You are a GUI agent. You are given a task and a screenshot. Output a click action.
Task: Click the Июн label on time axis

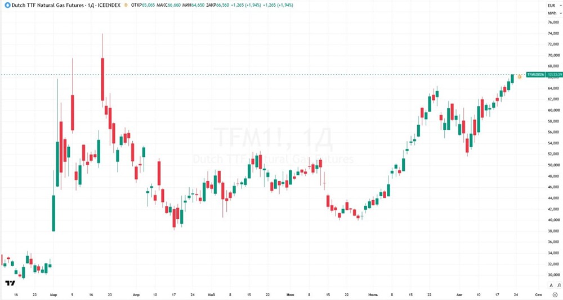pos(291,295)
